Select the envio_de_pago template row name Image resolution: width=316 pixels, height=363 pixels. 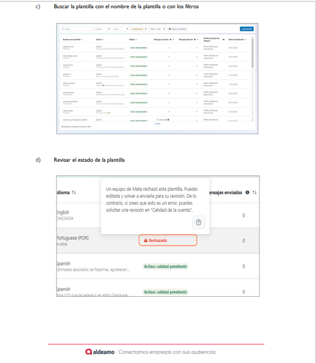tap(68, 92)
